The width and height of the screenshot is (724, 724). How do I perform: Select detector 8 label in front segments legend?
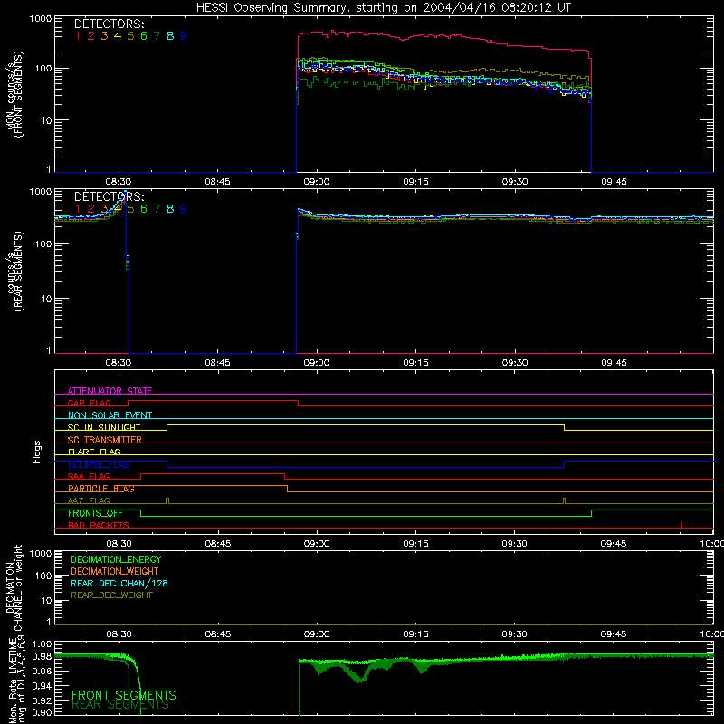[x=170, y=36]
